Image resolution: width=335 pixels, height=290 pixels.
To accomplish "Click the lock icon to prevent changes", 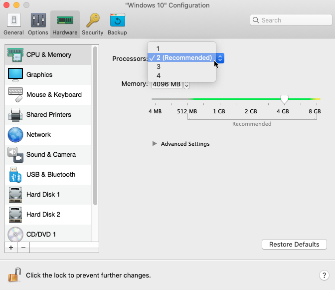I will click(x=15, y=275).
